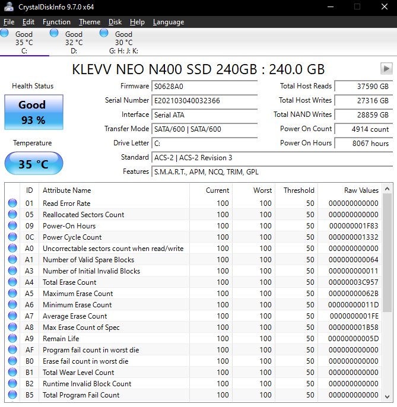Click the 35 °C temperature button
Viewport: 397px width, 407px height.
pyautogui.click(x=34, y=163)
